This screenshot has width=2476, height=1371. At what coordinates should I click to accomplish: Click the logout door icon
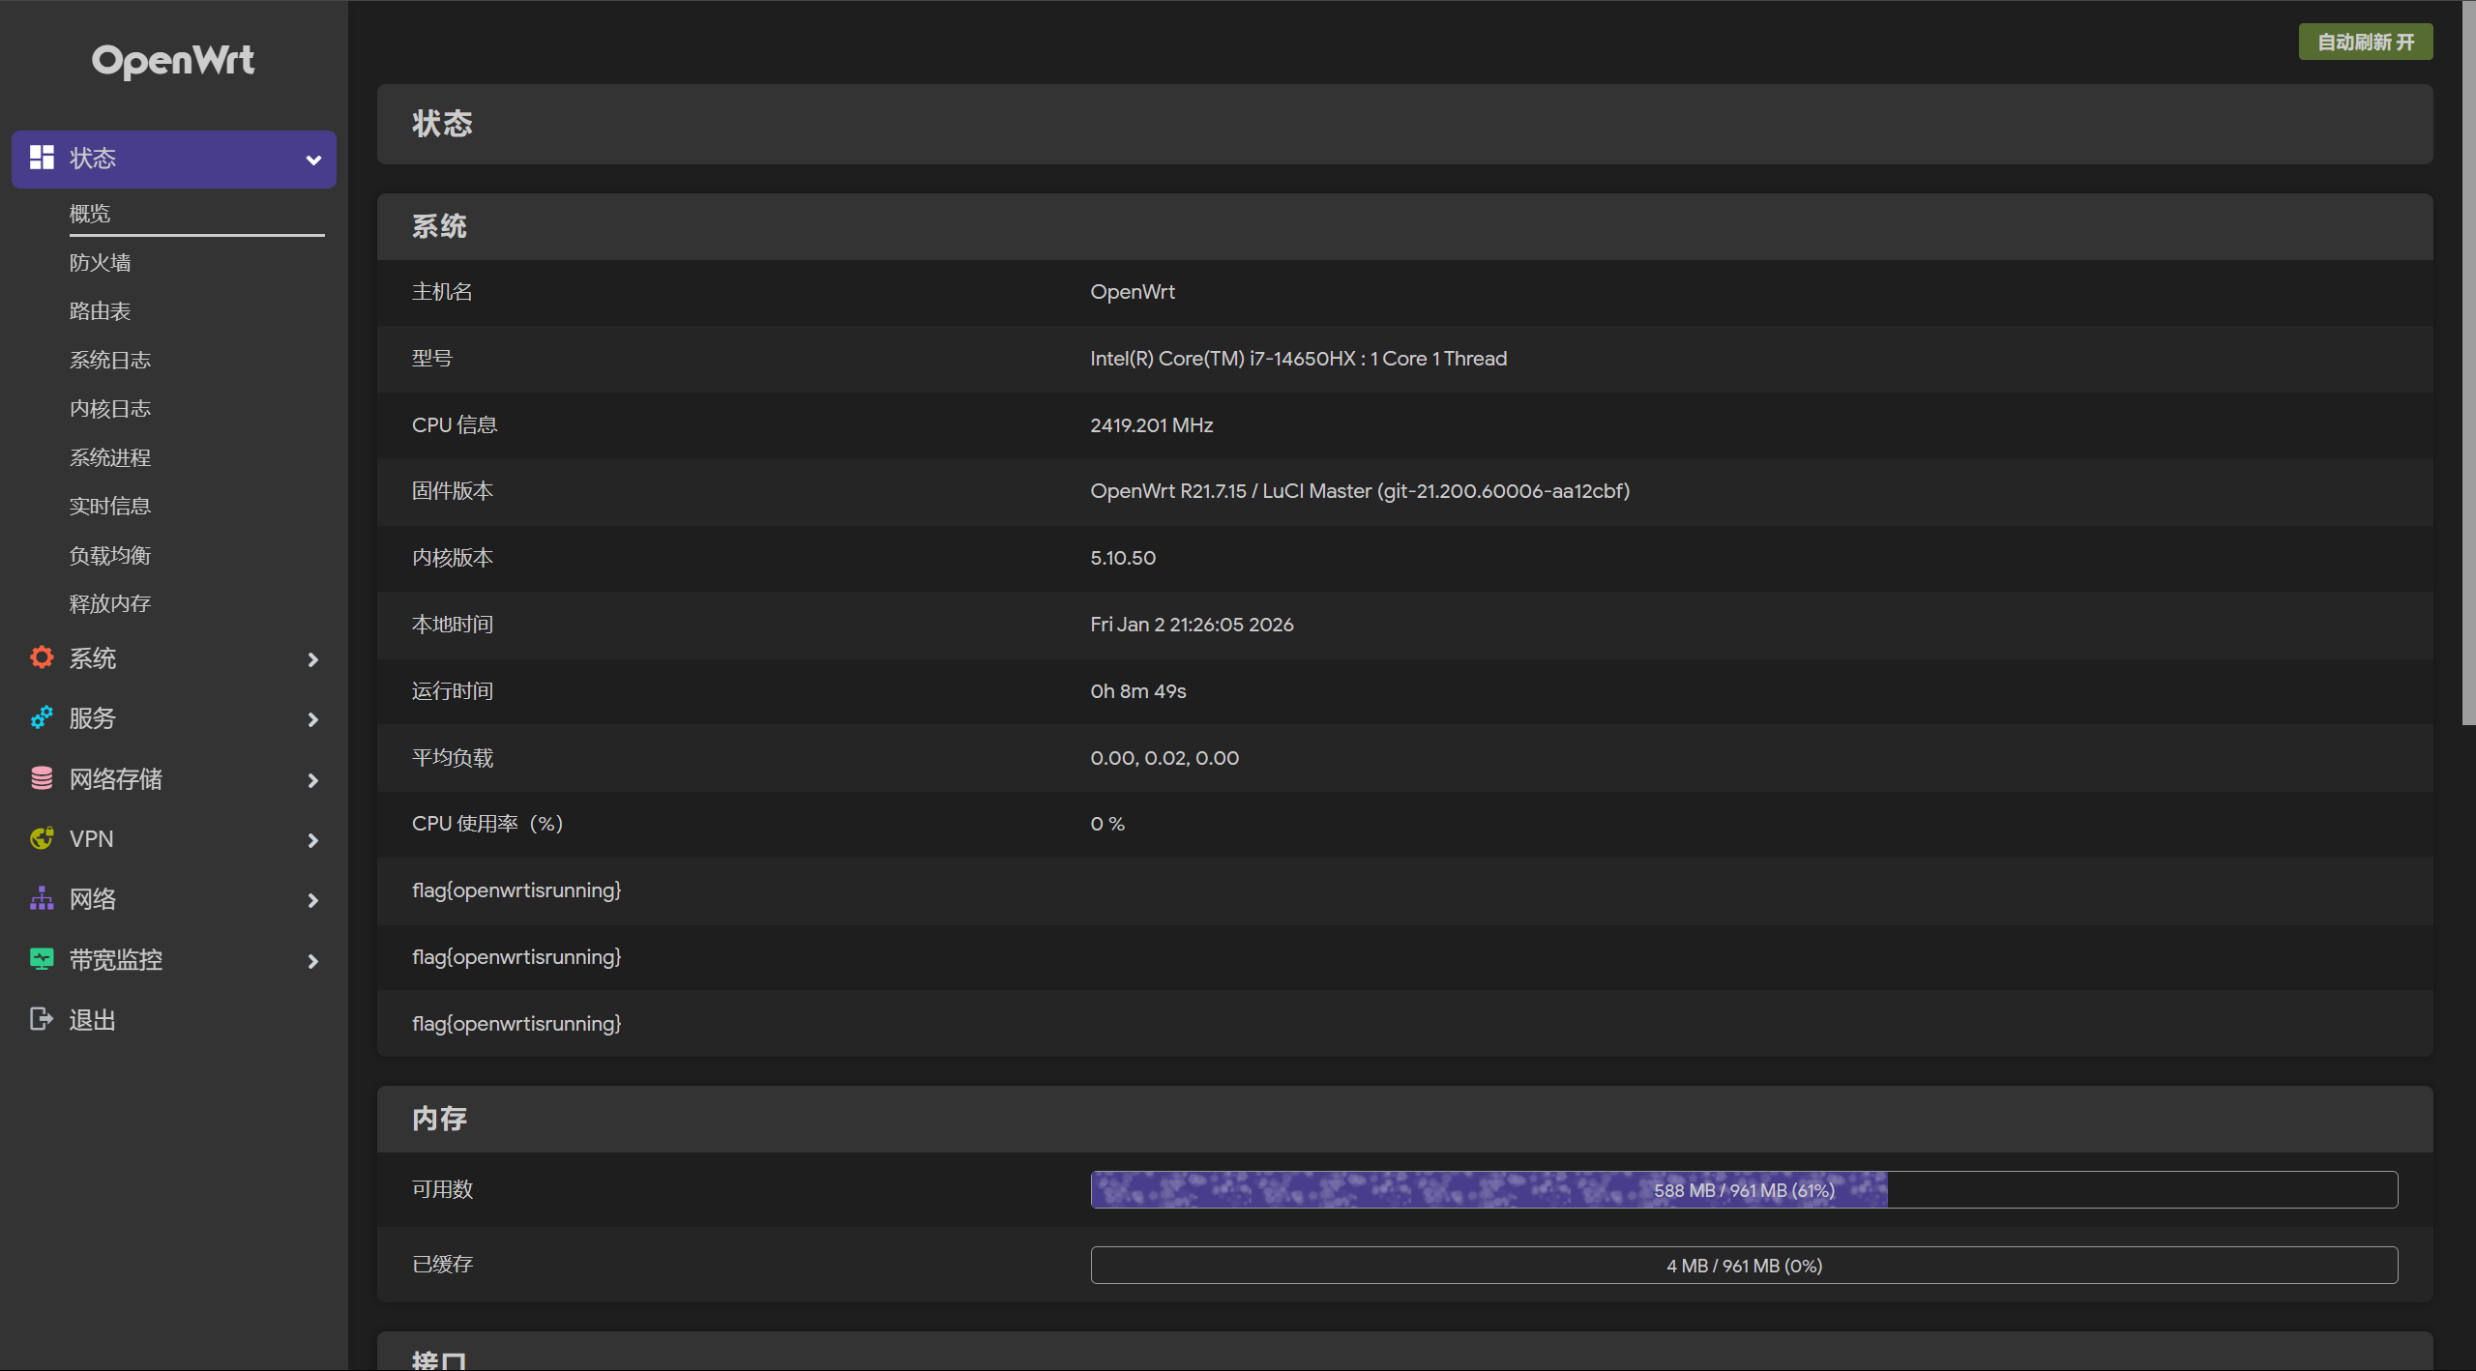click(x=42, y=1019)
